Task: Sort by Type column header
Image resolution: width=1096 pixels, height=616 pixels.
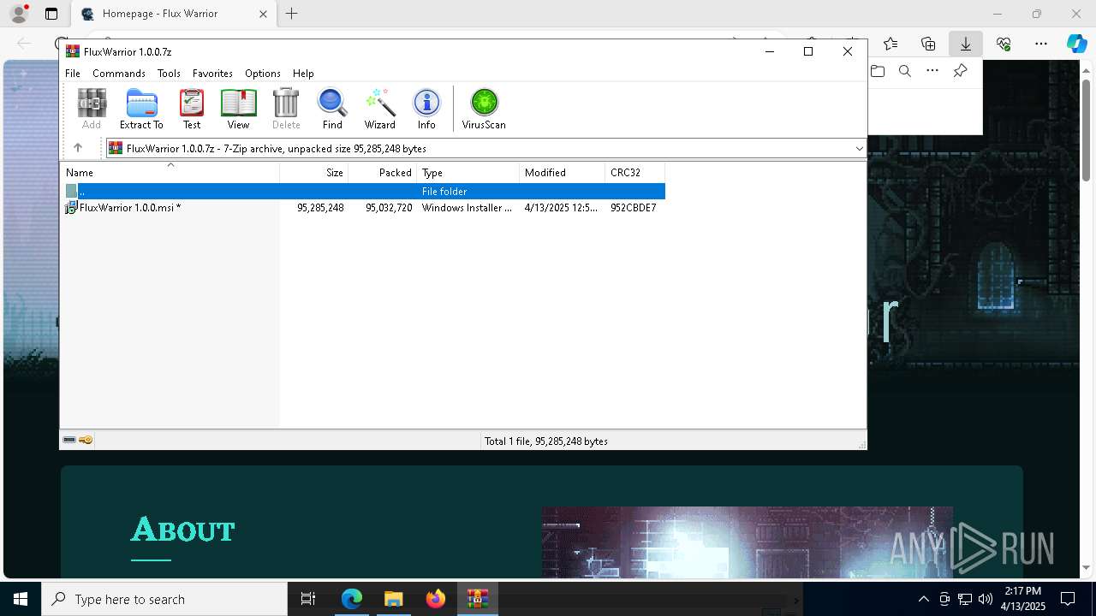Action: [x=468, y=172]
